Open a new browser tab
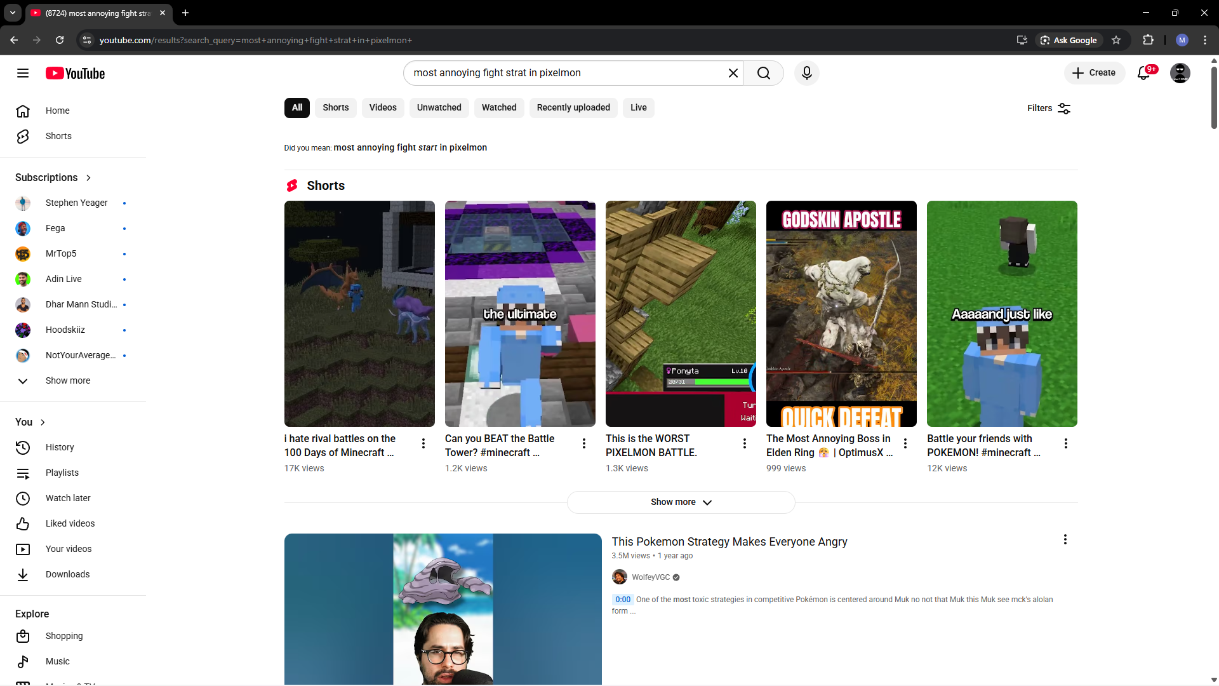This screenshot has width=1219, height=686. (x=185, y=13)
